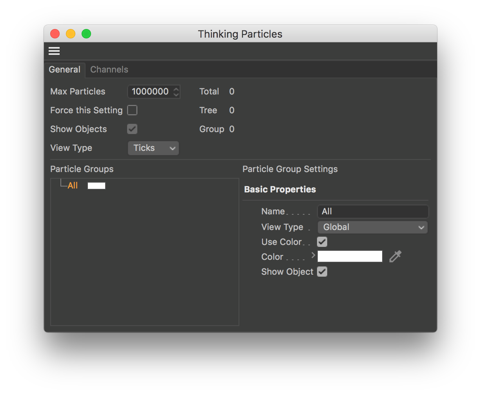Click the Basic Properties section header
The height and width of the screenshot is (395, 481).
(280, 189)
